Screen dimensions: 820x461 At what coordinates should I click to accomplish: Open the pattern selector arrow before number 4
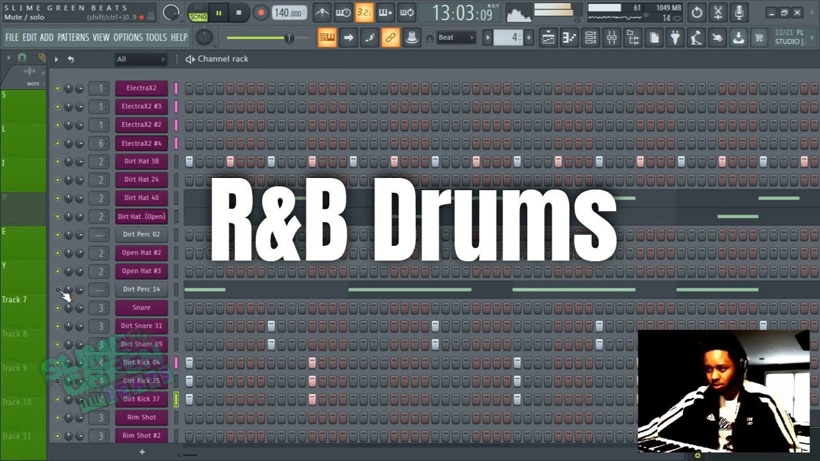pos(488,38)
